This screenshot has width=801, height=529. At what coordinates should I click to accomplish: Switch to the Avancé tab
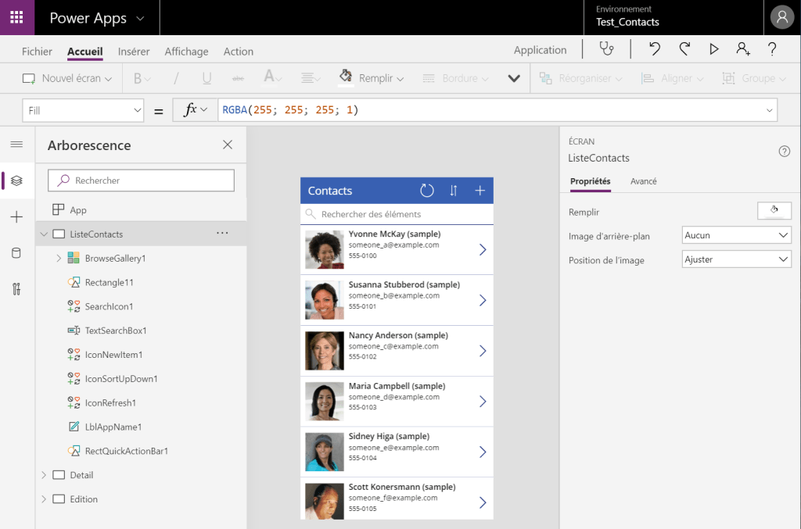click(x=643, y=181)
